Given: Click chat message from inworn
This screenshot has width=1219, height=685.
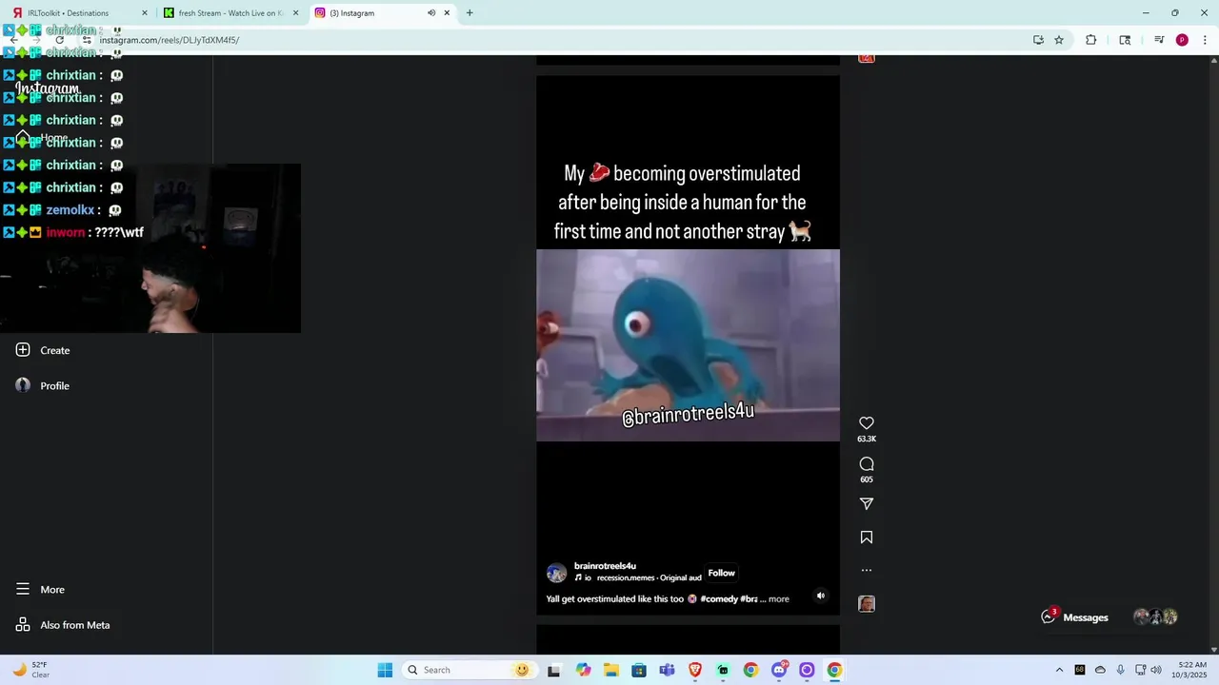Looking at the screenshot, I should pyautogui.click(x=74, y=232).
